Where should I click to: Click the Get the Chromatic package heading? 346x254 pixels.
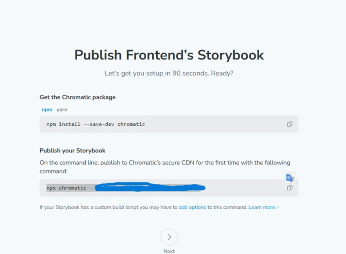[78, 97]
